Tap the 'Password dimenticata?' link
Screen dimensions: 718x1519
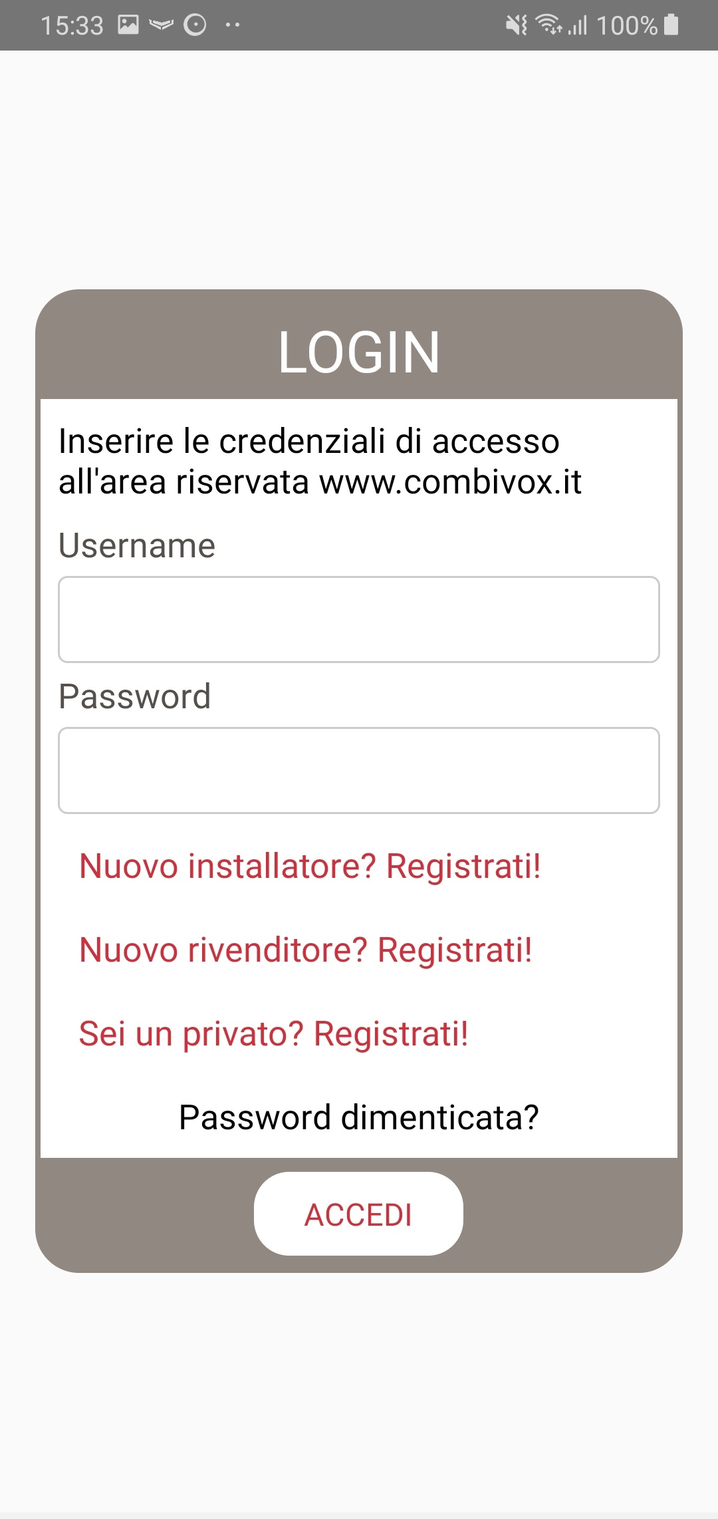359,1117
